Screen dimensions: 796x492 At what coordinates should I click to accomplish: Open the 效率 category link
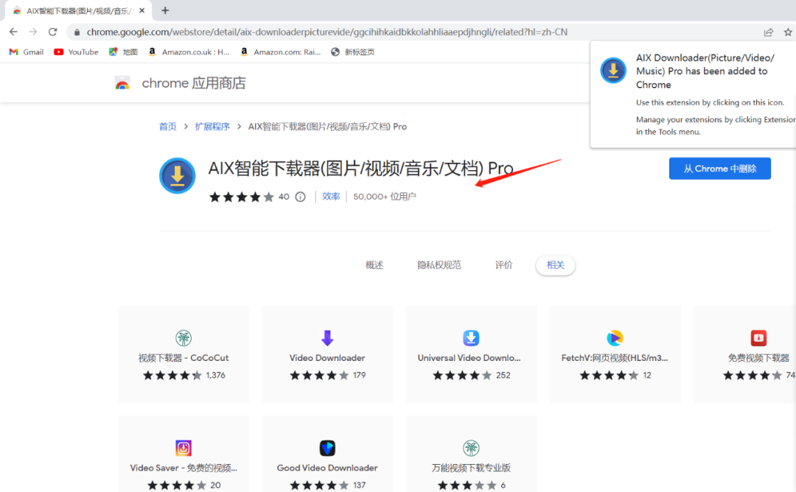click(331, 196)
